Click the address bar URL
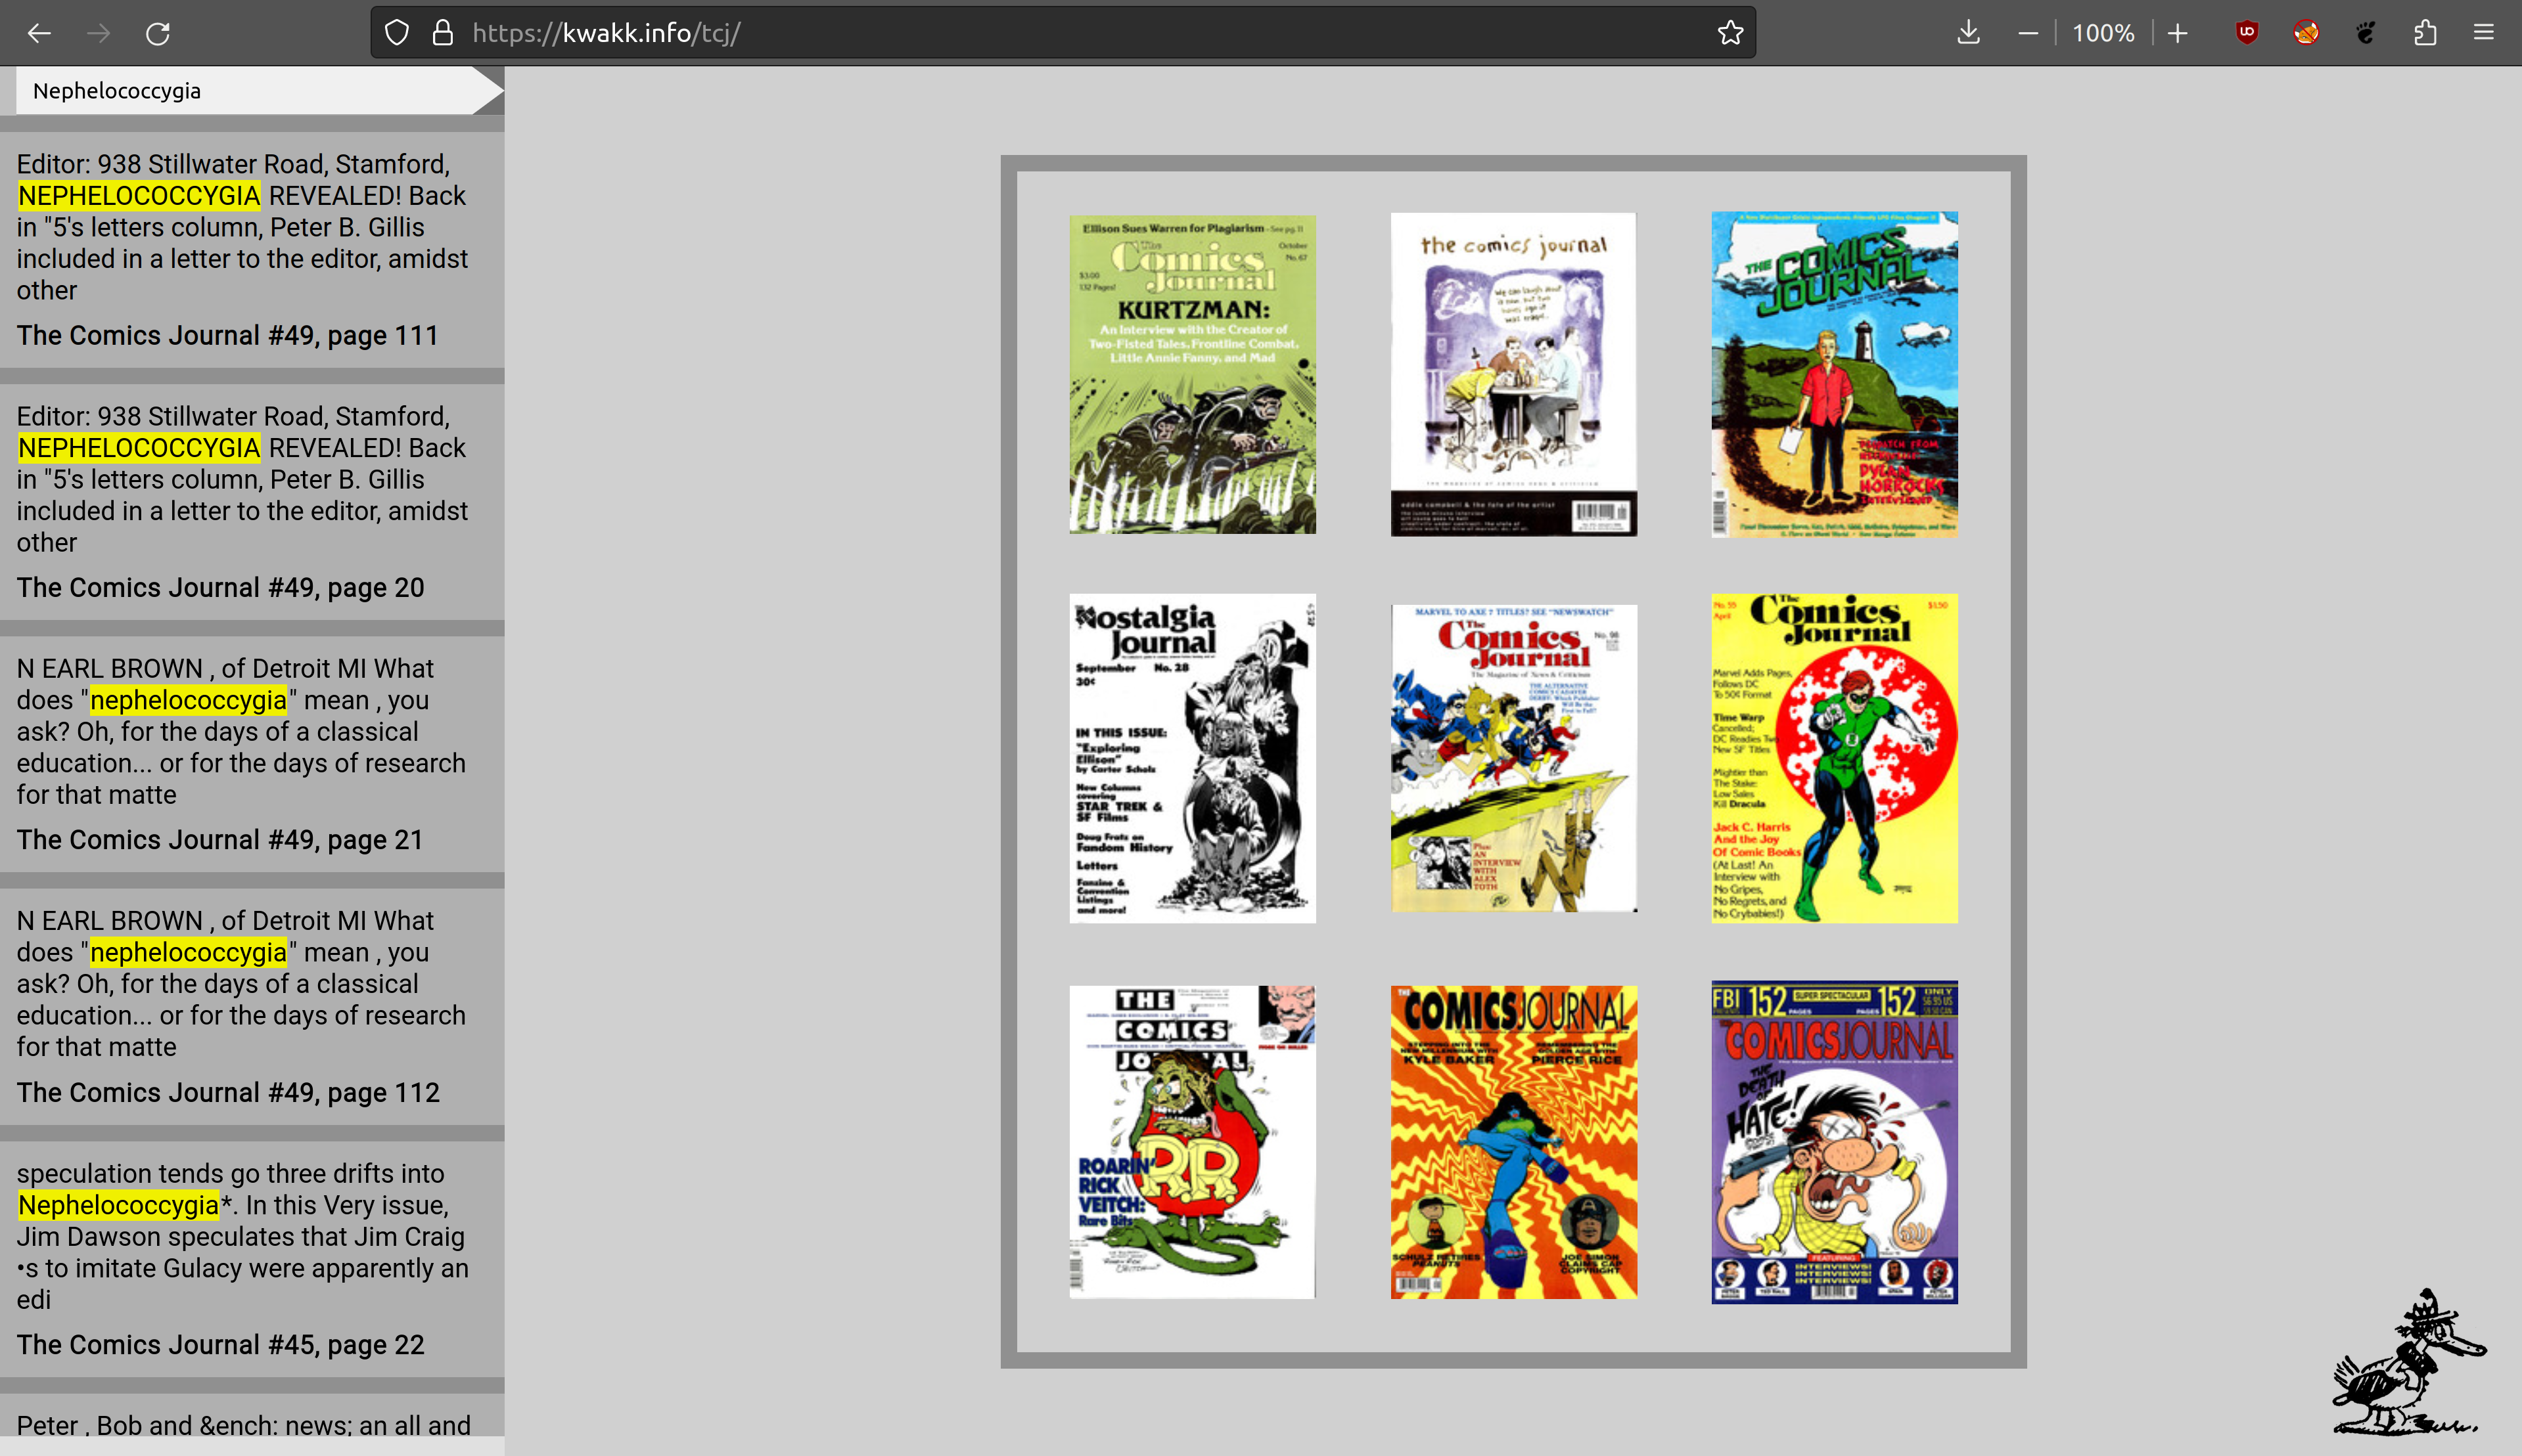This screenshot has height=1456, width=2522. pyautogui.click(x=607, y=33)
